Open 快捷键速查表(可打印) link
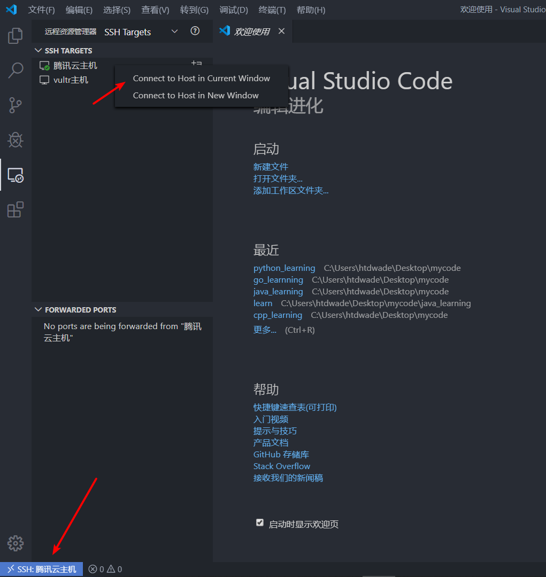The height and width of the screenshot is (577, 546). point(295,407)
